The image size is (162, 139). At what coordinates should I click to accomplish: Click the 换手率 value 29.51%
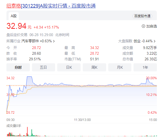[35, 59]
